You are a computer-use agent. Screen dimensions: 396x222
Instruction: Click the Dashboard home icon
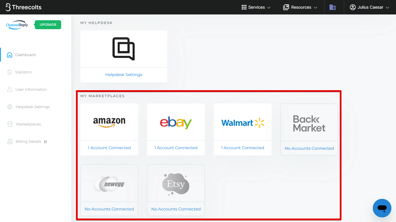tap(10, 55)
